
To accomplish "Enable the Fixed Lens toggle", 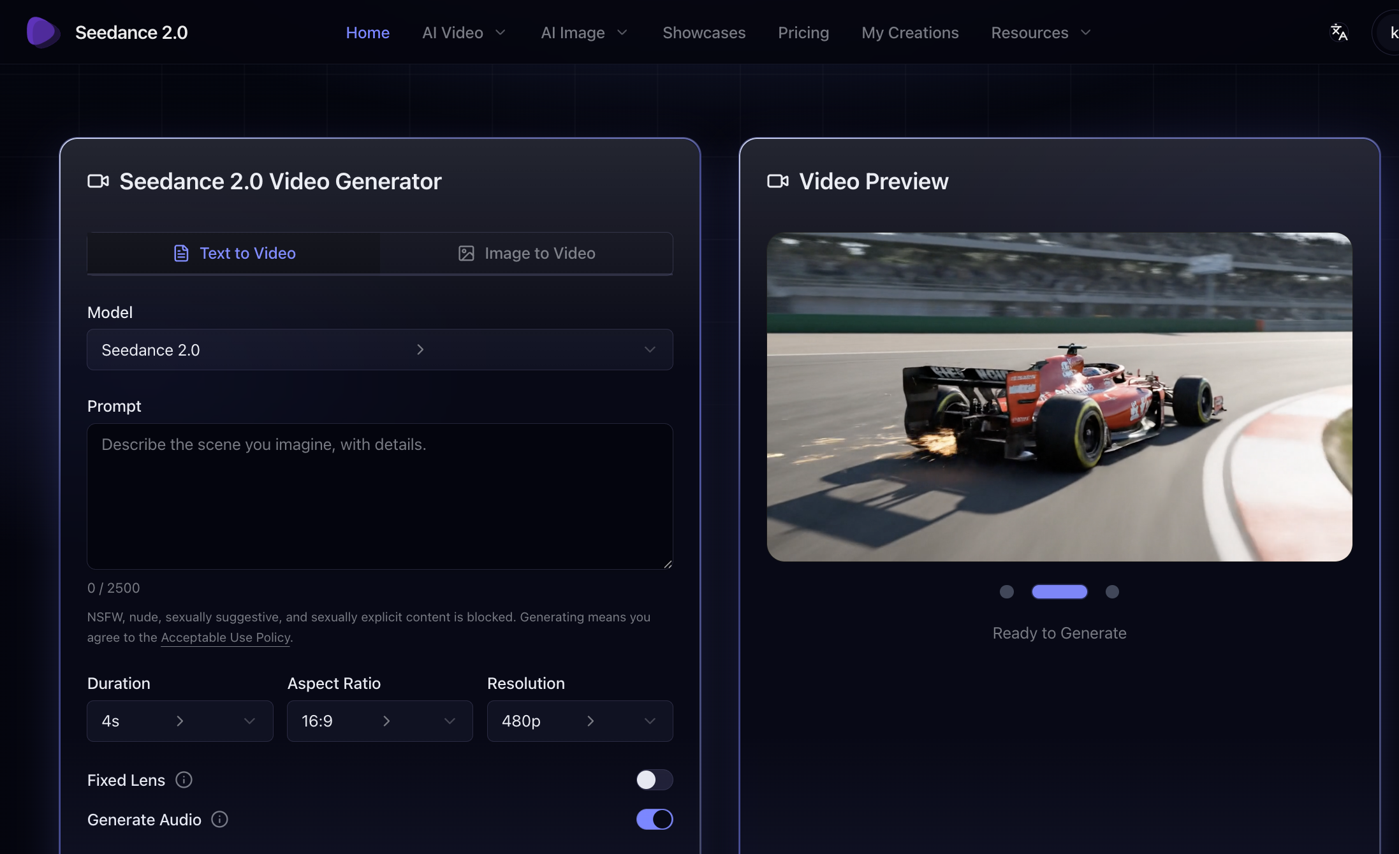I will tap(654, 779).
